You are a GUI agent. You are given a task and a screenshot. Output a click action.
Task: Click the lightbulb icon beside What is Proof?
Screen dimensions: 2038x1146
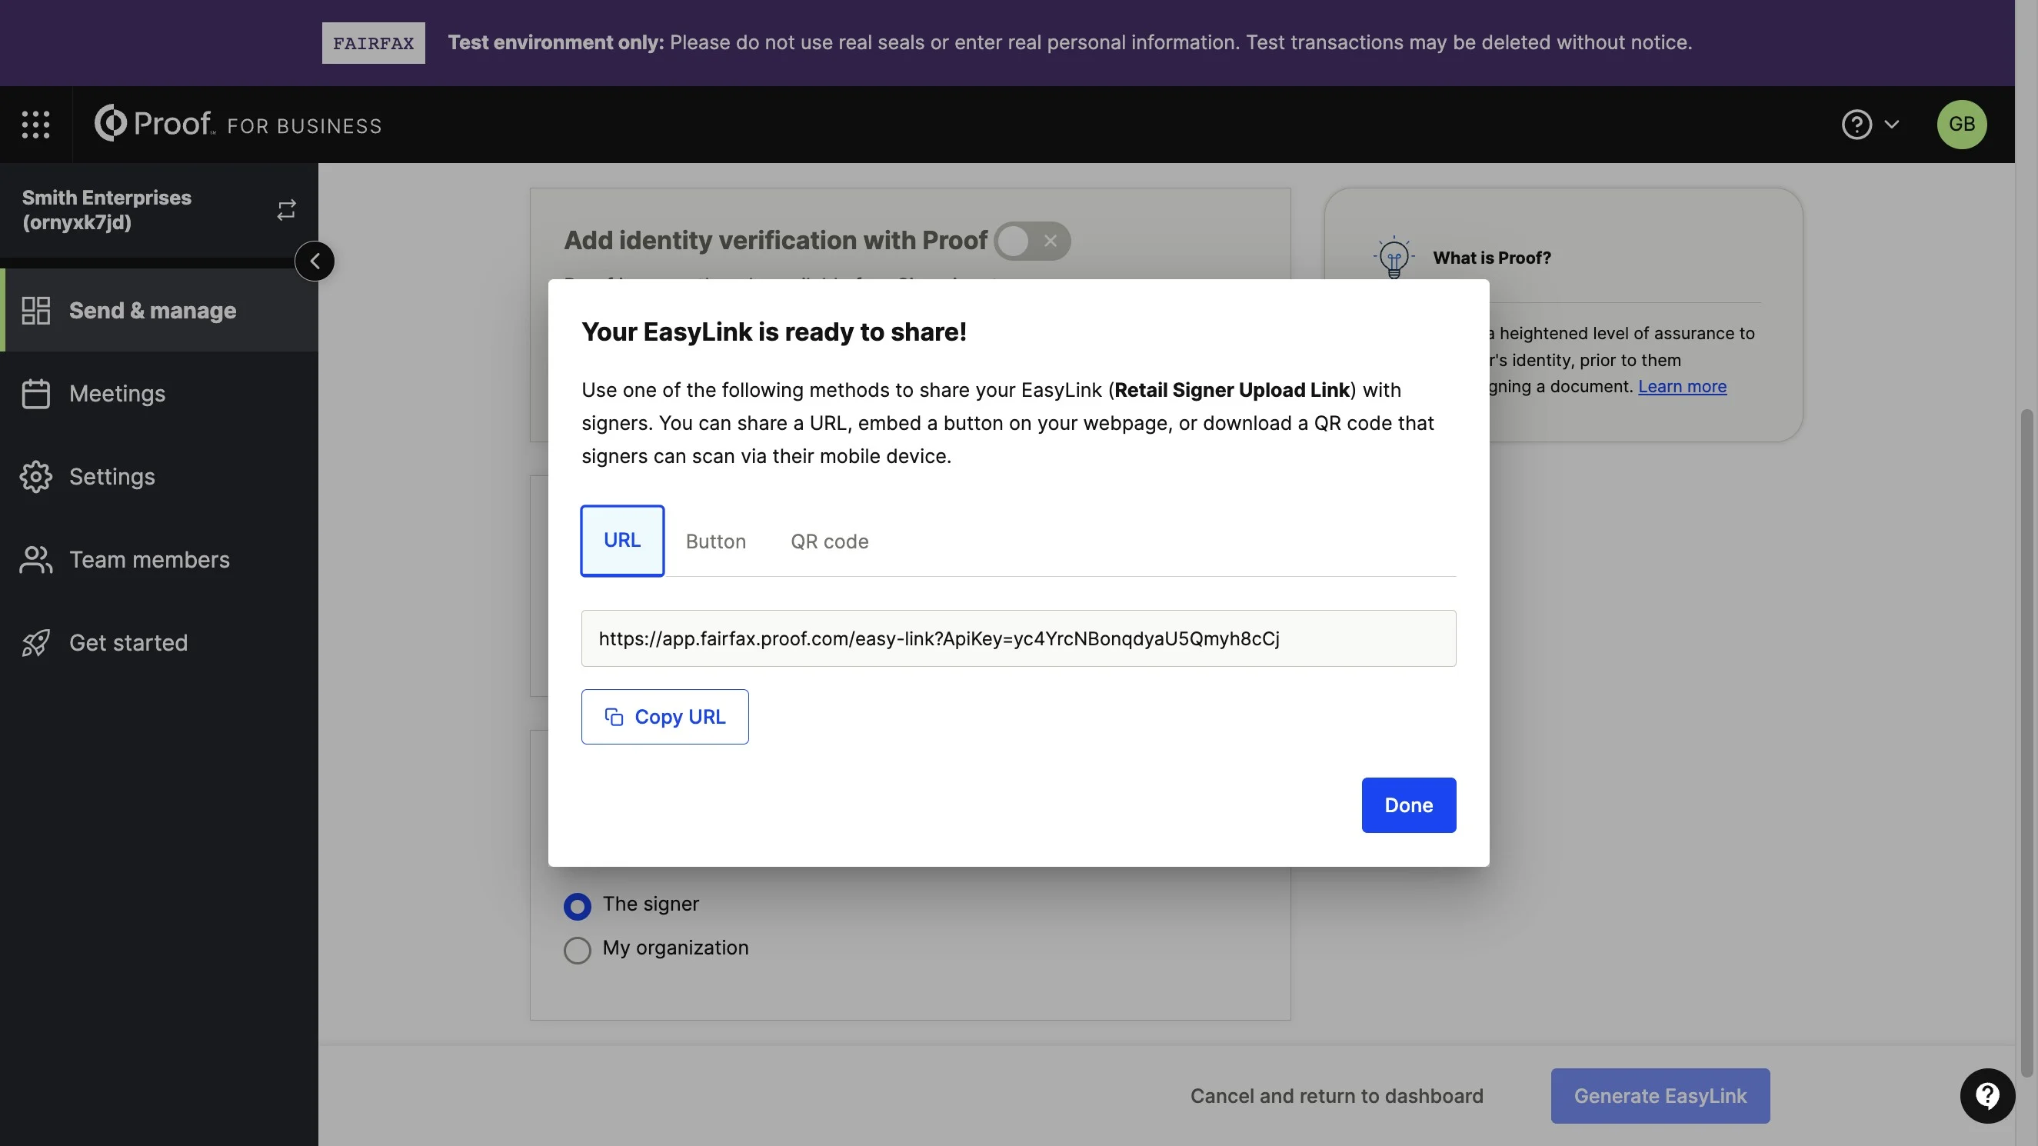coord(1394,257)
